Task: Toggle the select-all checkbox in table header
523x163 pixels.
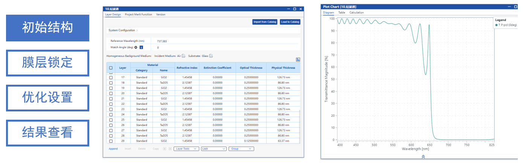Action: coord(111,68)
